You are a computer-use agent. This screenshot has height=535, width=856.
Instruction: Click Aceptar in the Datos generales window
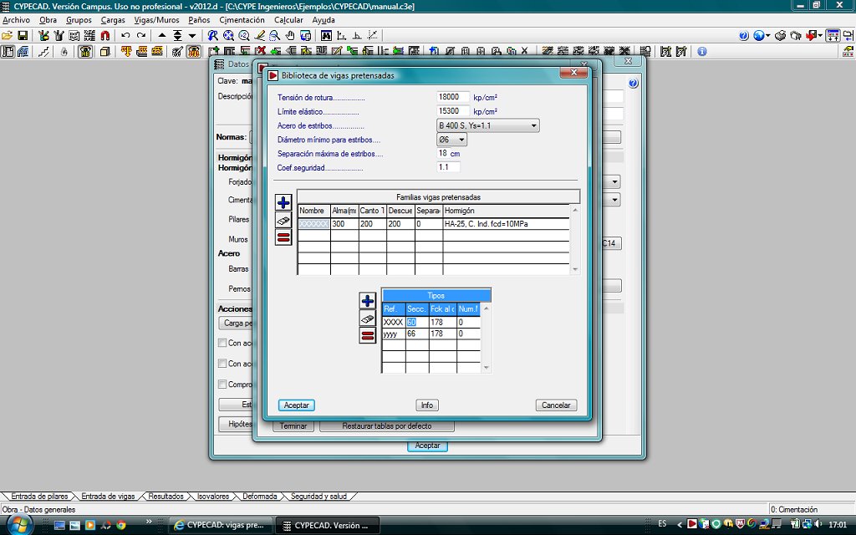point(427,446)
